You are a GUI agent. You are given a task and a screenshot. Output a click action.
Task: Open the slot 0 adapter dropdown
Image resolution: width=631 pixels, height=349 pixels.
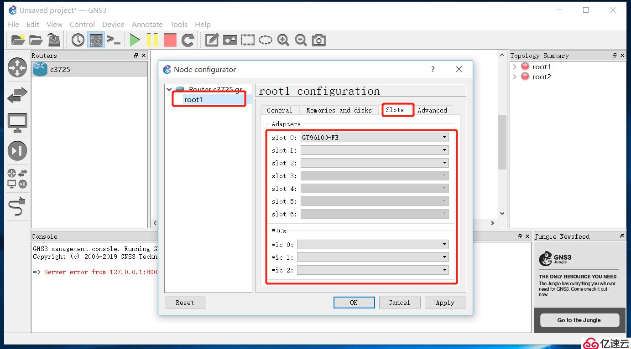click(375, 138)
